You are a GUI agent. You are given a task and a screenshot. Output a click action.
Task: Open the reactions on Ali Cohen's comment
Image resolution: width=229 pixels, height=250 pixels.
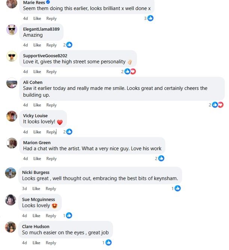[218, 105]
